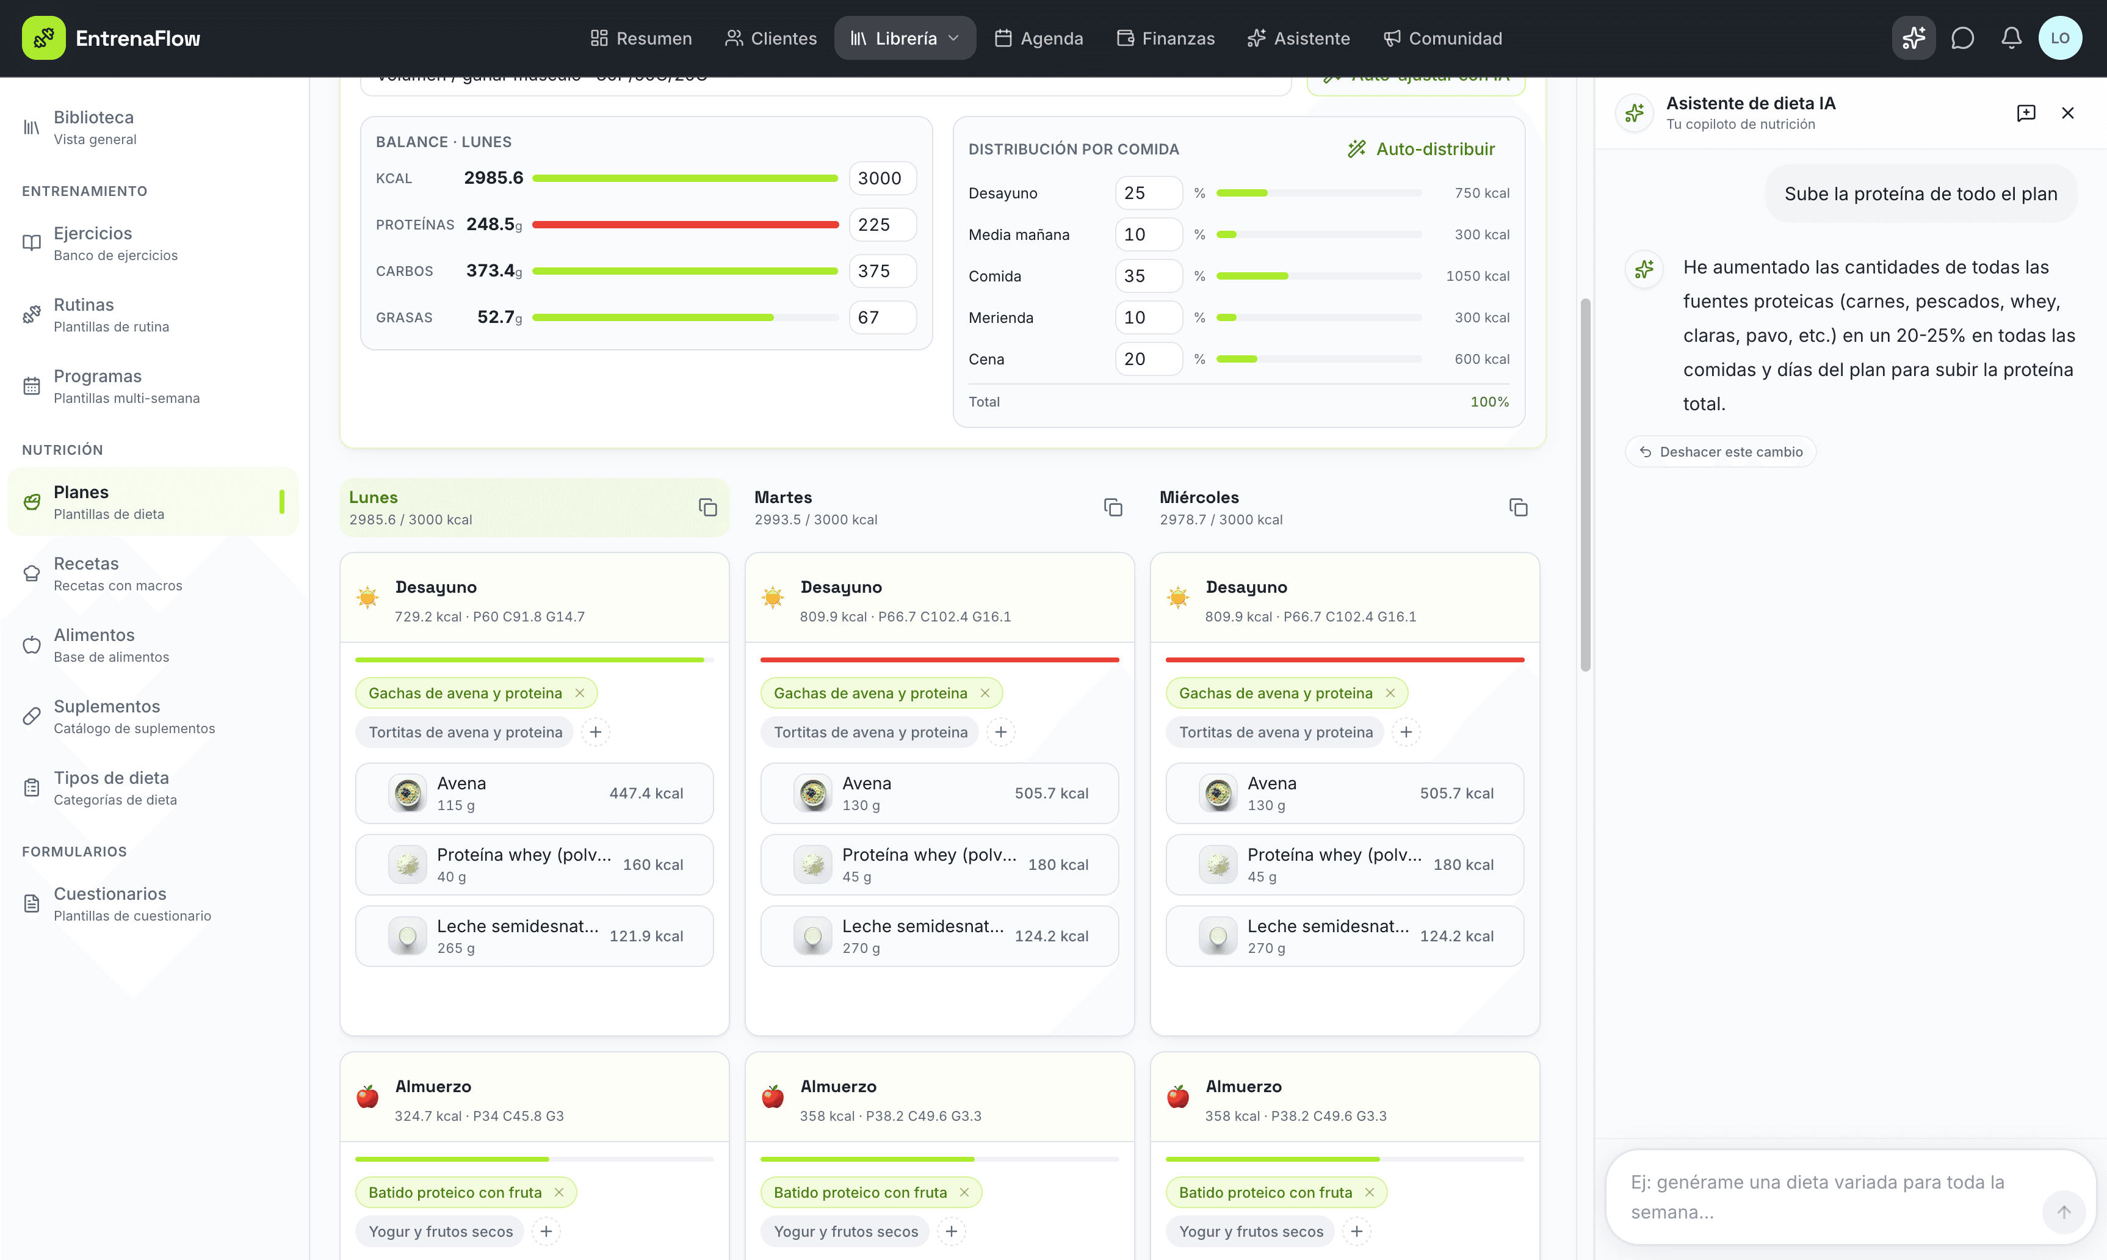The width and height of the screenshot is (2107, 1260).
Task: Start a new chat in Asistente de dieta IA
Action: point(2026,113)
